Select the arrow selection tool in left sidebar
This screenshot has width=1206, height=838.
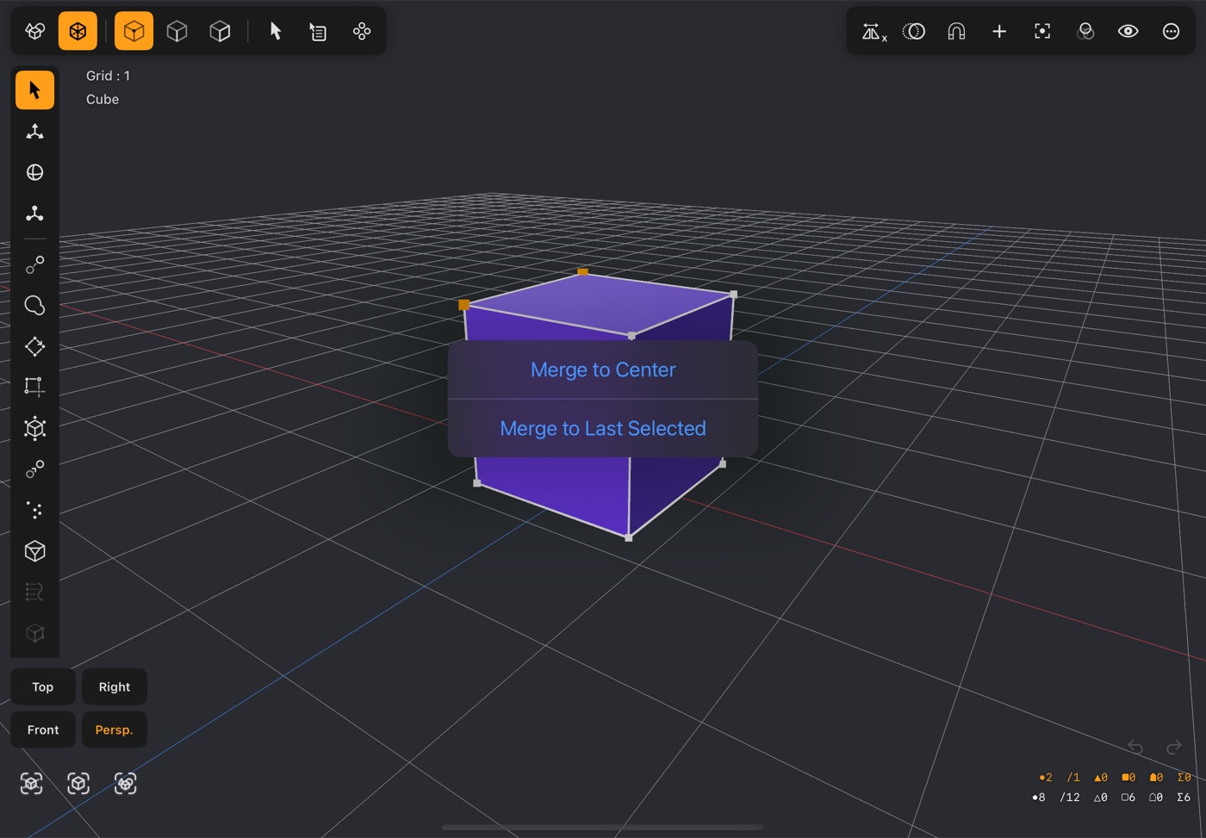(34, 90)
